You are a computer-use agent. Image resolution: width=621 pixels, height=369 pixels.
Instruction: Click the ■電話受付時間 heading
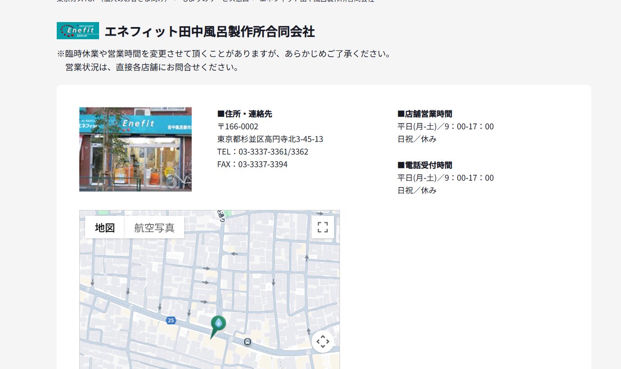[x=425, y=165]
